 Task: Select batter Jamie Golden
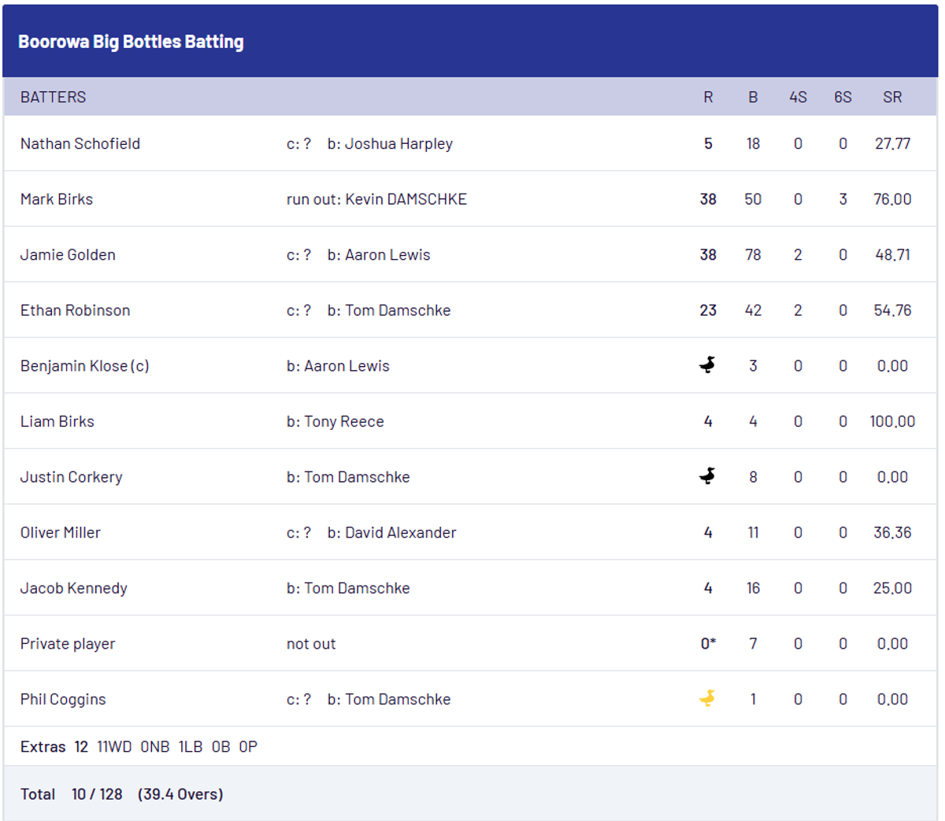68,254
